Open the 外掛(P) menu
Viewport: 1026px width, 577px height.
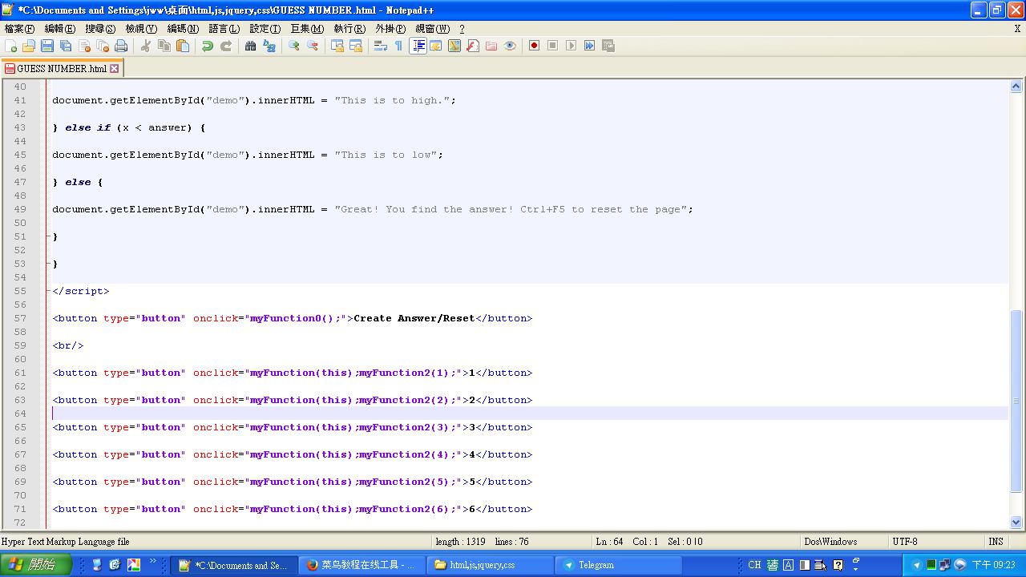(390, 29)
